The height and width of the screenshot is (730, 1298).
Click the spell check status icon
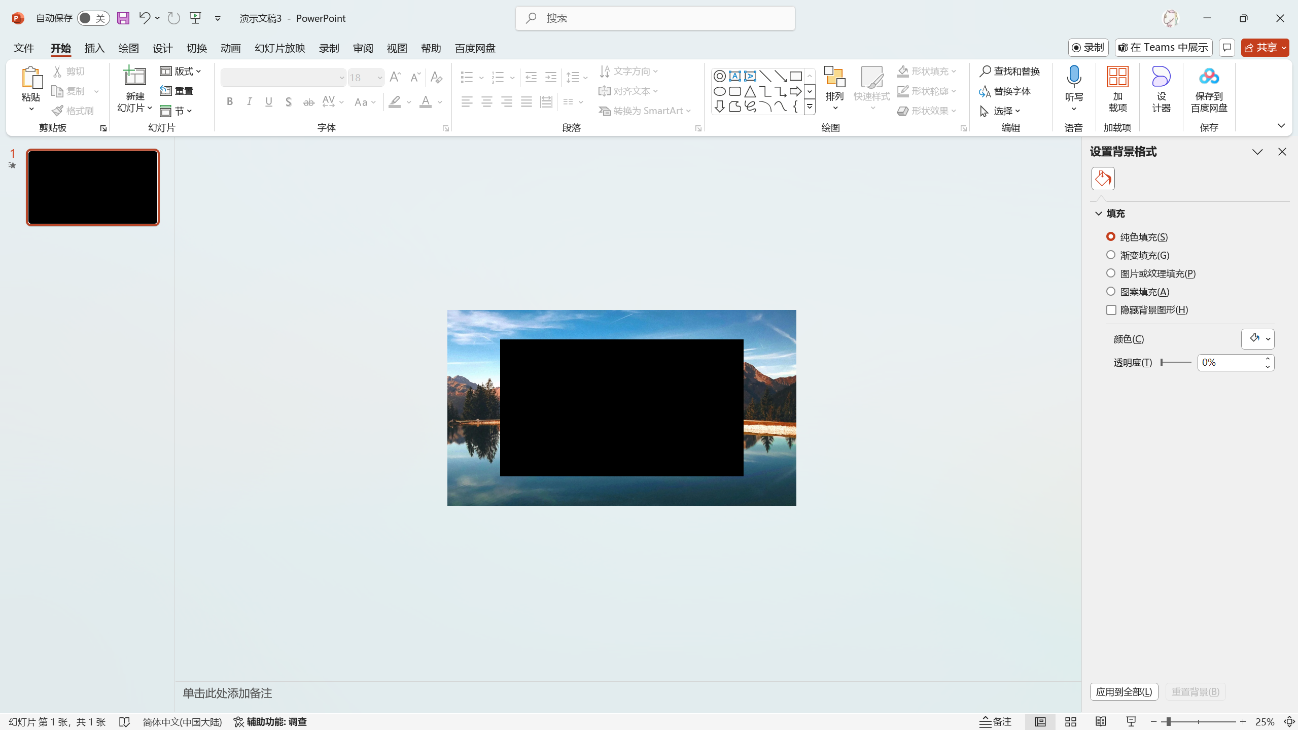point(124,721)
